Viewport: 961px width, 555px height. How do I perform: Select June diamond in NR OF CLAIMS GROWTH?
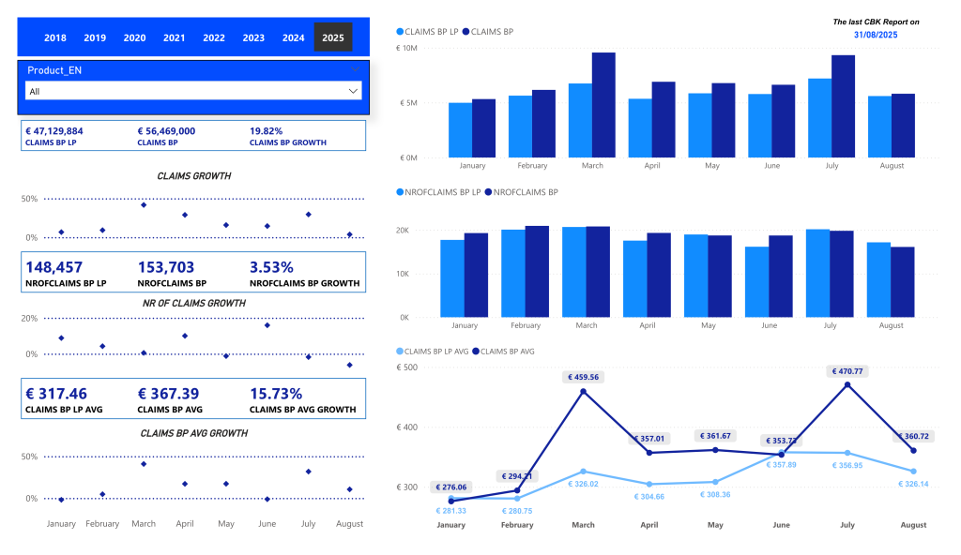(x=267, y=325)
